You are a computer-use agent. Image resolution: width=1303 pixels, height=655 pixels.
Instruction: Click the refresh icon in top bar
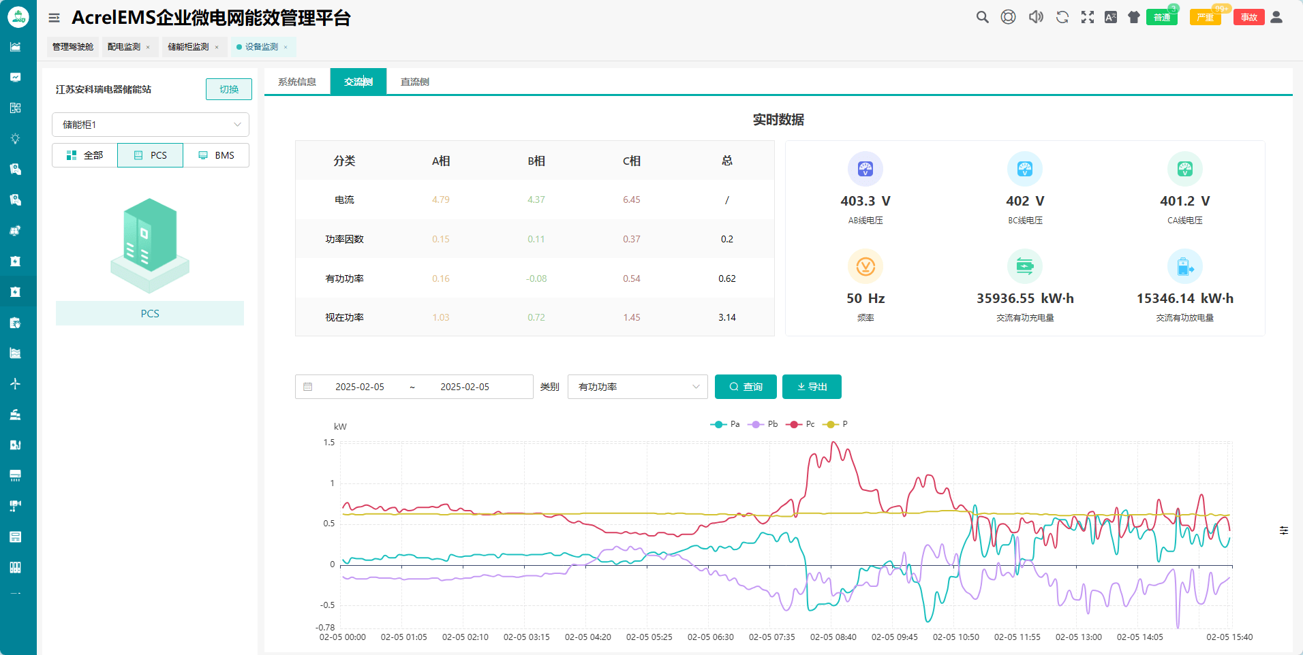coord(1062,17)
